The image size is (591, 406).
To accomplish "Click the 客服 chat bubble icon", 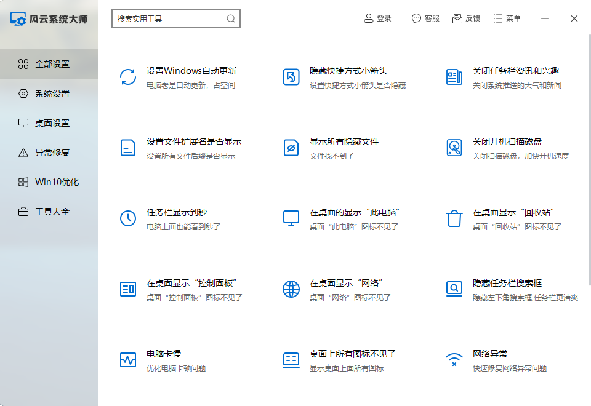I will [416, 18].
